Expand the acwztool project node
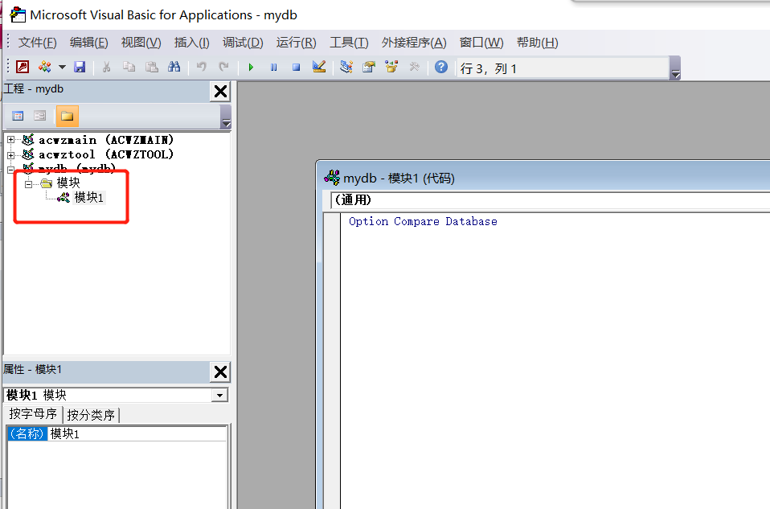Screen dimensions: 770x509 (x=10, y=154)
